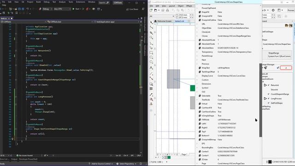The height and width of the screenshot is (166, 295).
Task: Click the property list vertical scrollbar
Action: tap(260, 100)
